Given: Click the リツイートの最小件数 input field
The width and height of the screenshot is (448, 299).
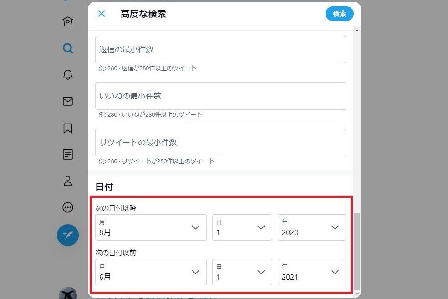Looking at the screenshot, I should (220, 143).
